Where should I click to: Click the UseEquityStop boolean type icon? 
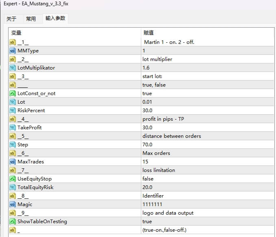12,179
